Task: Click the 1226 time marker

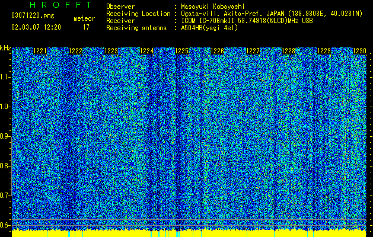Action: coord(218,51)
